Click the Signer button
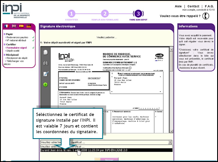Screen dimensions: 218x162 (x=109, y=160)
